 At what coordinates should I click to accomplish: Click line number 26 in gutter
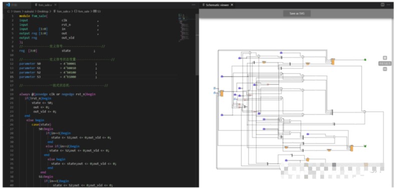pos(12,124)
